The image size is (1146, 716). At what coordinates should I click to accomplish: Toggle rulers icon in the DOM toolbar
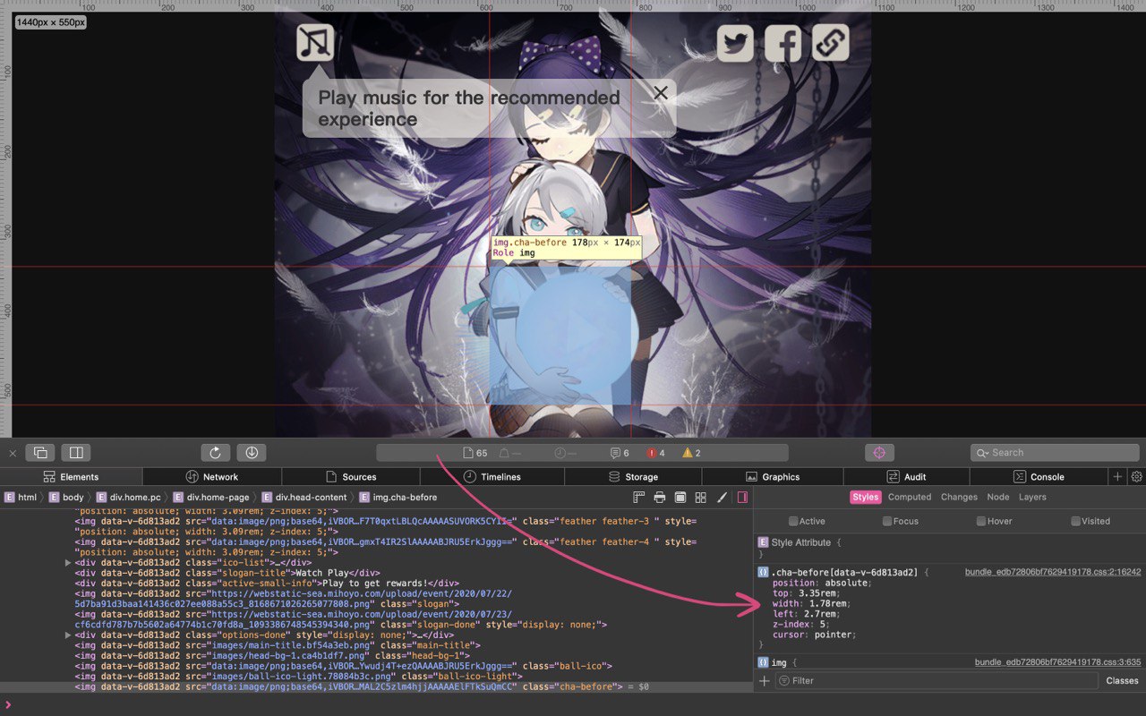tap(639, 498)
